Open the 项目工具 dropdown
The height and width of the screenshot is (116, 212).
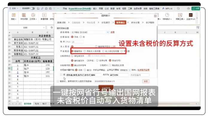pos(180,17)
